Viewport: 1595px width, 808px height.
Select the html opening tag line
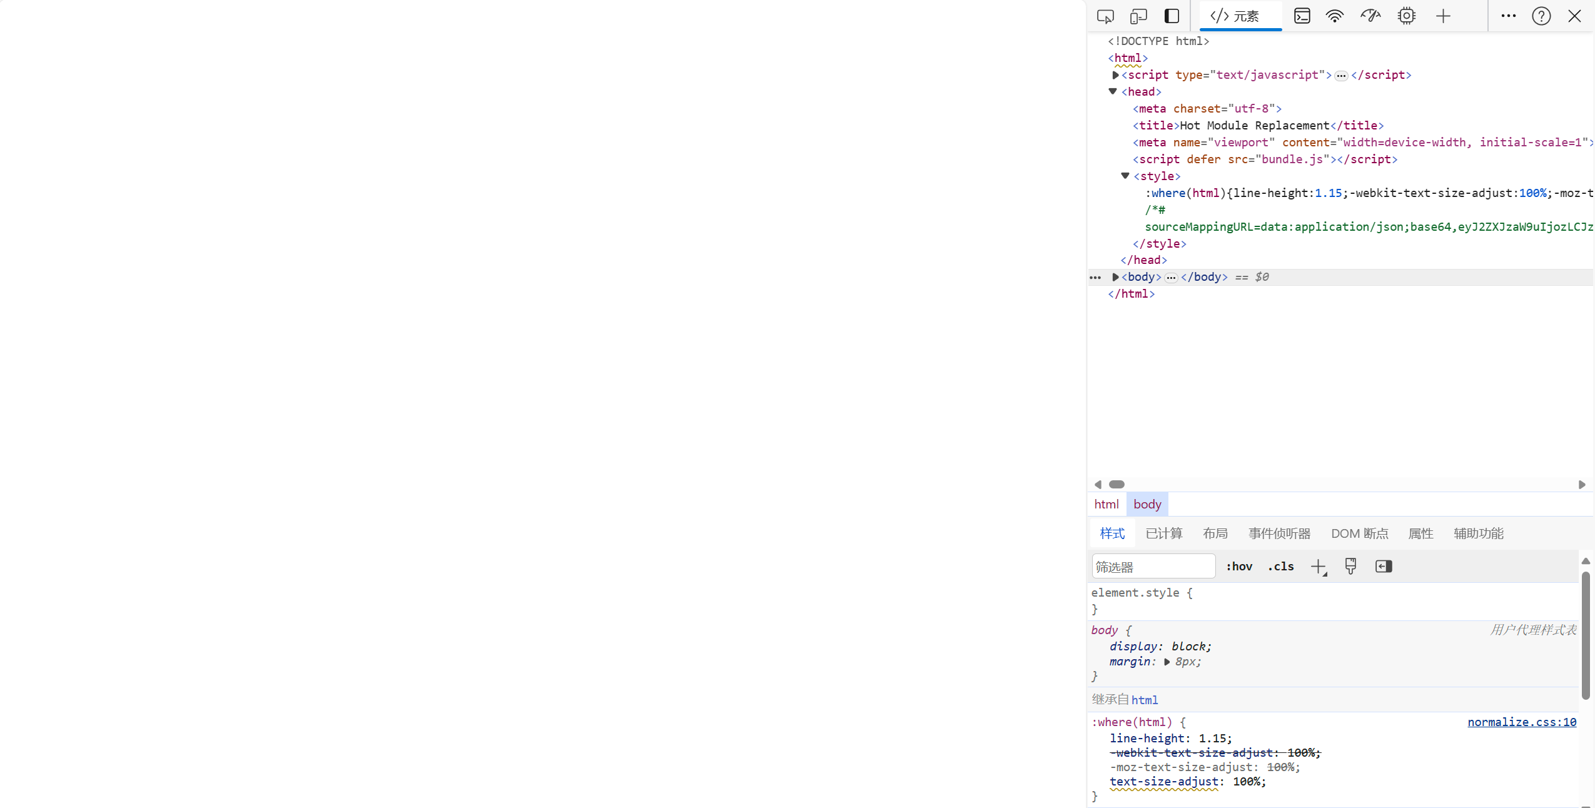click(1128, 58)
